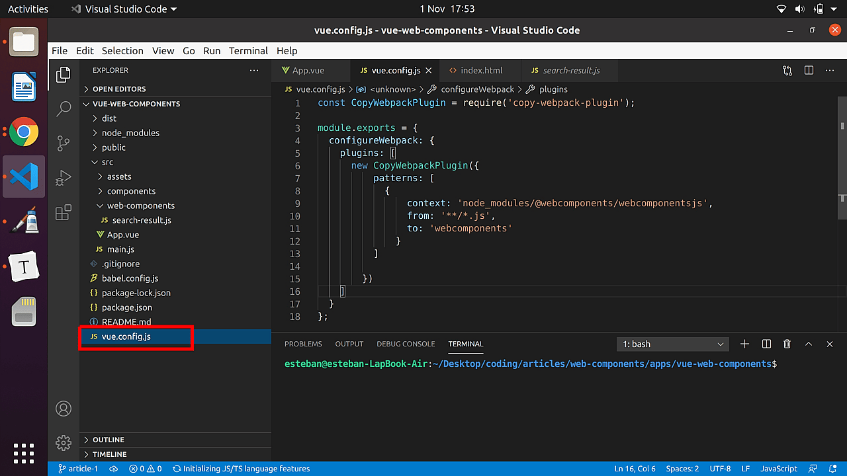The height and width of the screenshot is (476, 847).
Task: Kill the terminal with trash icon
Action: tap(787, 344)
